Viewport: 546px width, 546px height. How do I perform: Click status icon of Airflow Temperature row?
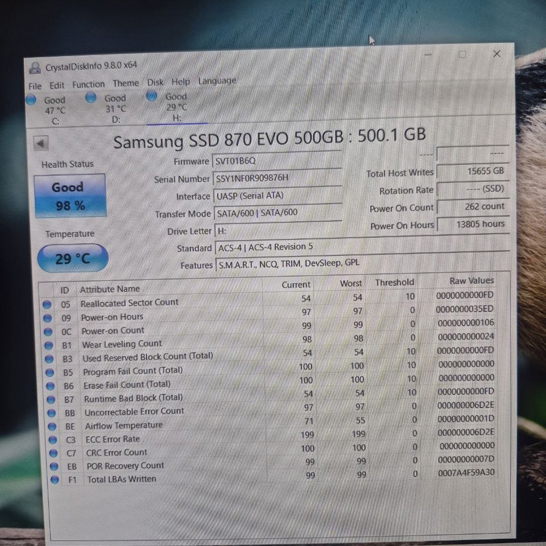pyautogui.click(x=52, y=427)
